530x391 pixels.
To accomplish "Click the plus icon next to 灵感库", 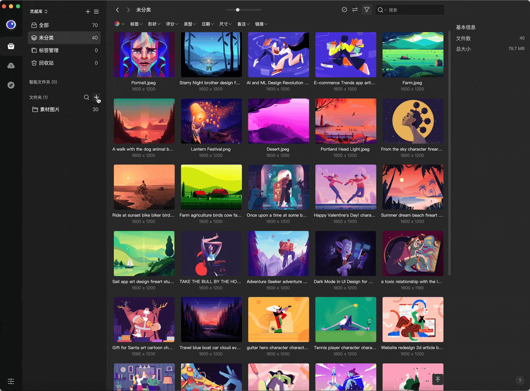I will (x=88, y=11).
